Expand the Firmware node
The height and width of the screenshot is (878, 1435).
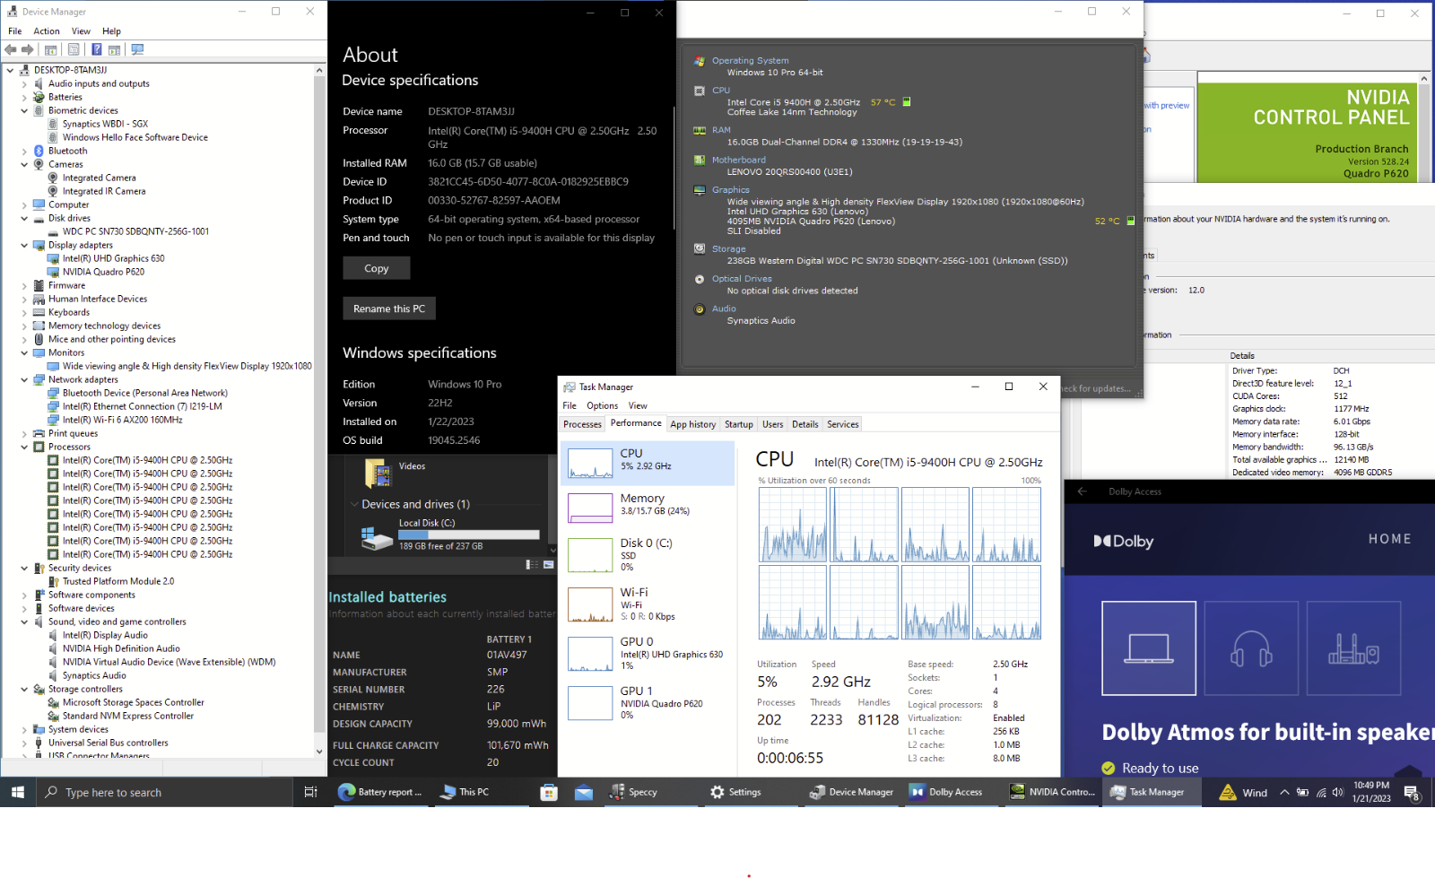click(x=24, y=286)
